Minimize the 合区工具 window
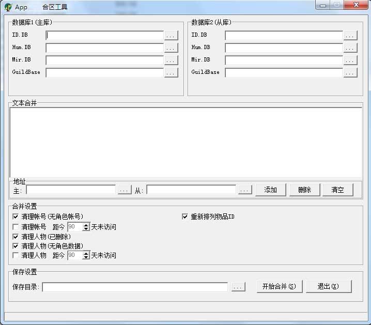Image resolution: width=371 pixels, height=325 pixels. click(x=323, y=5)
